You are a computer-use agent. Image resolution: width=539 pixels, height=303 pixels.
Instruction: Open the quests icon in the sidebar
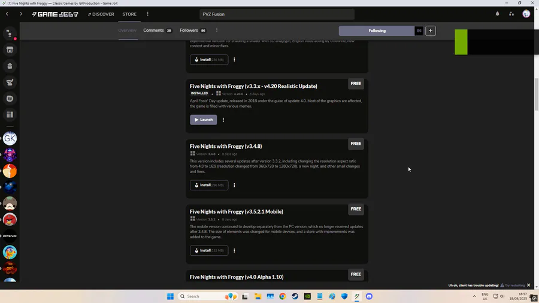[10, 82]
